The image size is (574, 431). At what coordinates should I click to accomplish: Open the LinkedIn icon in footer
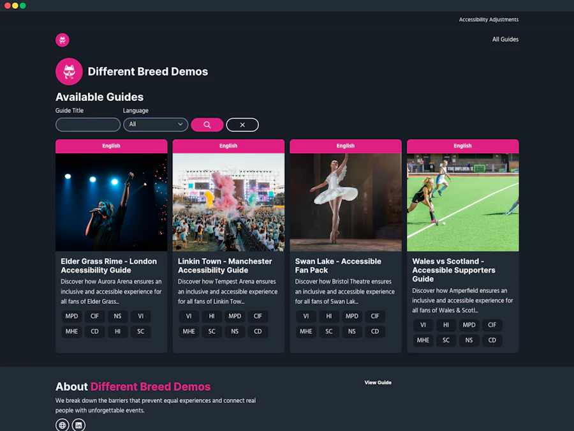(78, 425)
